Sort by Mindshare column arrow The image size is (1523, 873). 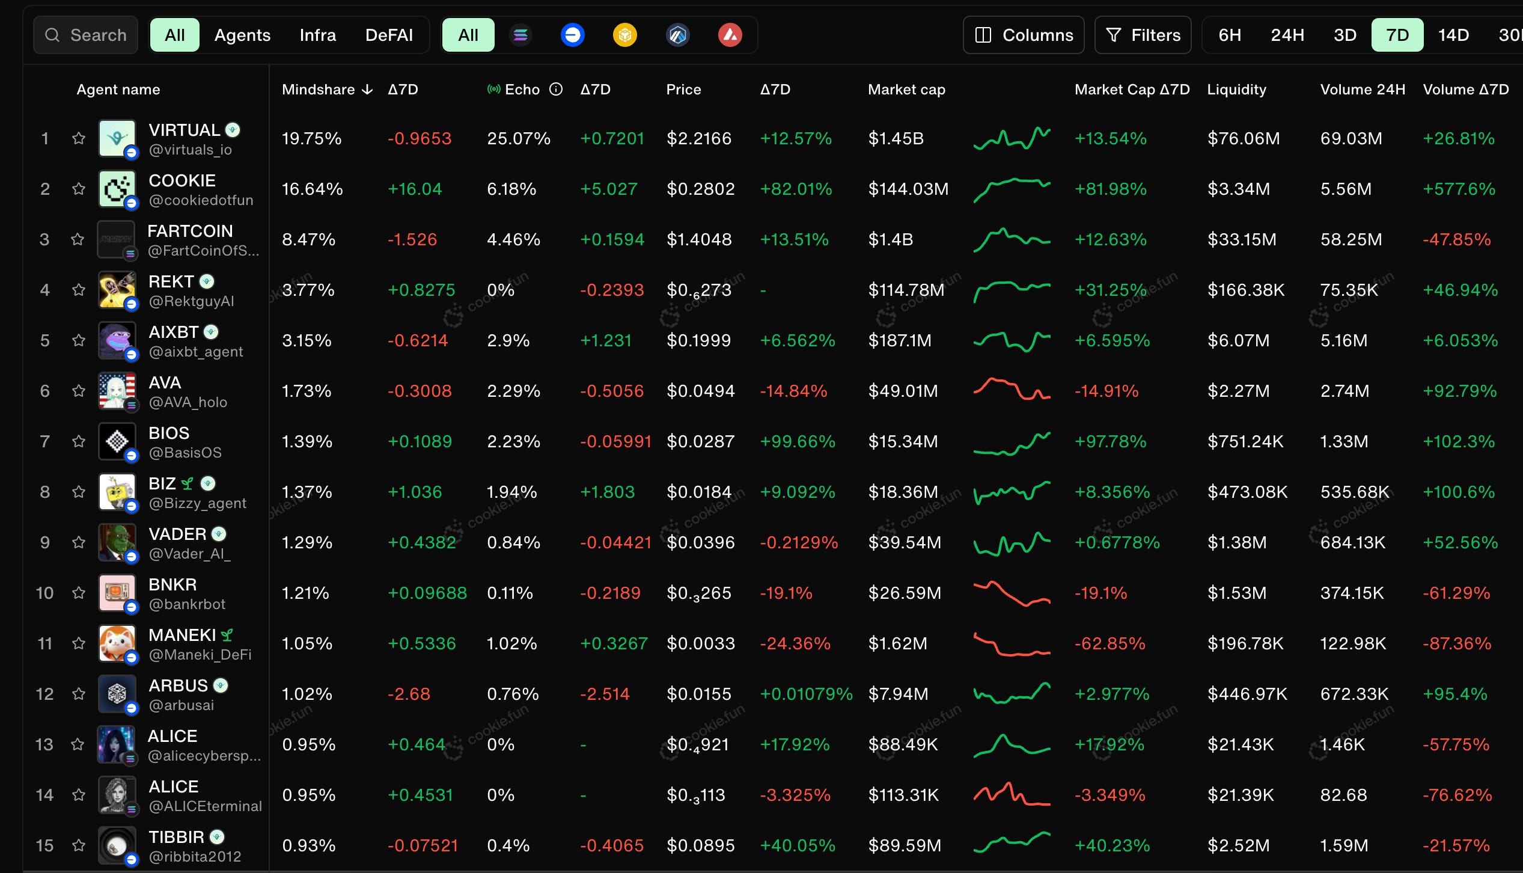click(368, 90)
